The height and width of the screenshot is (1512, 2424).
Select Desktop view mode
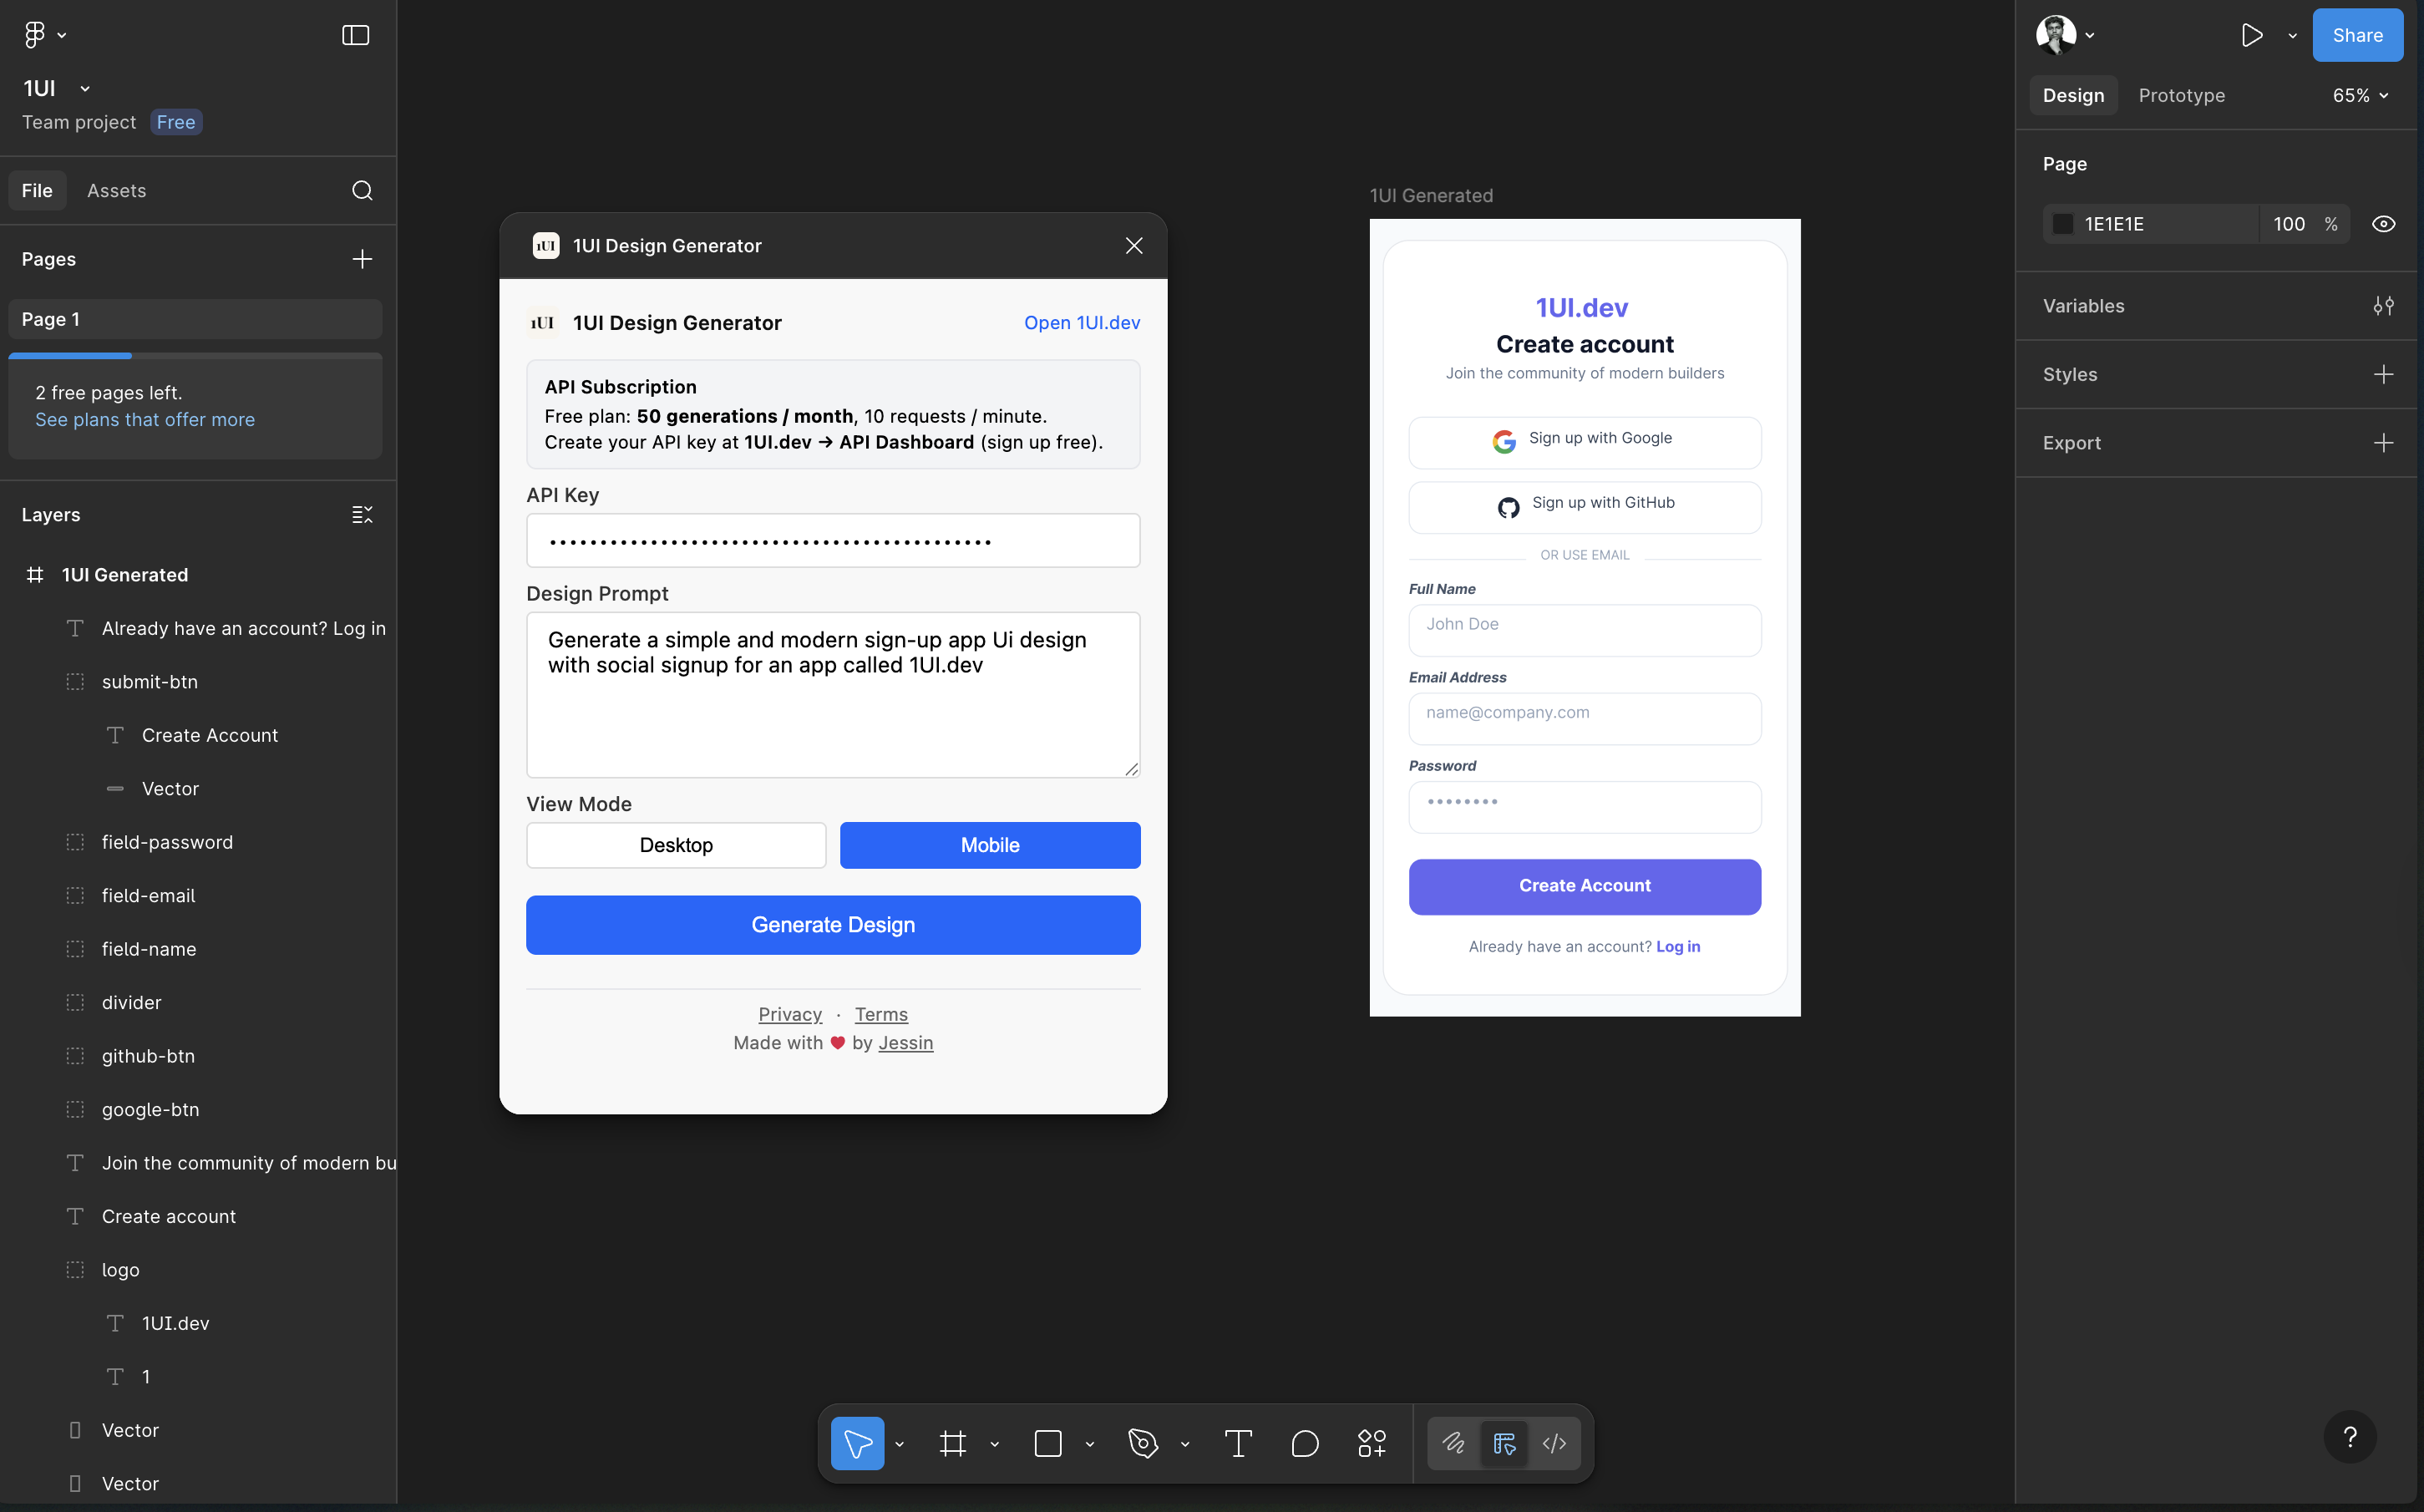(x=676, y=845)
